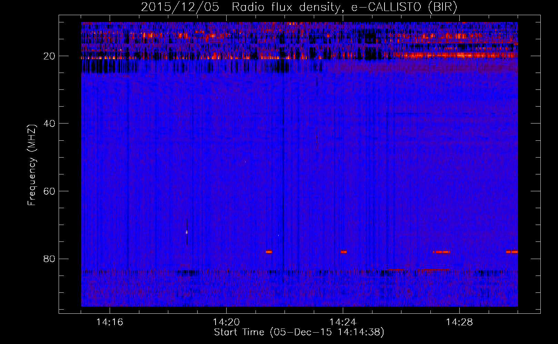Click the 14:28 time tick label

(459, 322)
